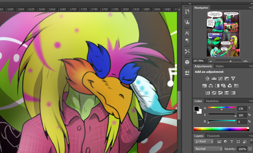Open the Character panel icon
This screenshot has width=253, height=153.
click(x=187, y=33)
